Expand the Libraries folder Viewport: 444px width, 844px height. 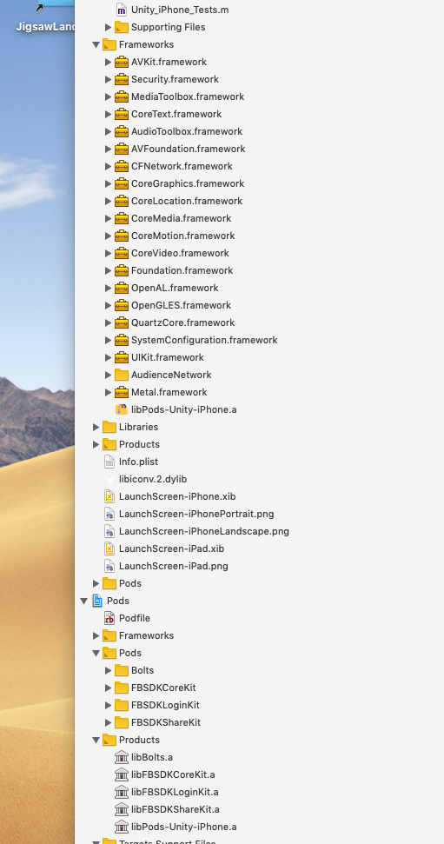click(96, 427)
